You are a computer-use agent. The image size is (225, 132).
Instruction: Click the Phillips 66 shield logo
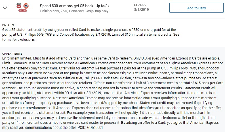(19, 6)
